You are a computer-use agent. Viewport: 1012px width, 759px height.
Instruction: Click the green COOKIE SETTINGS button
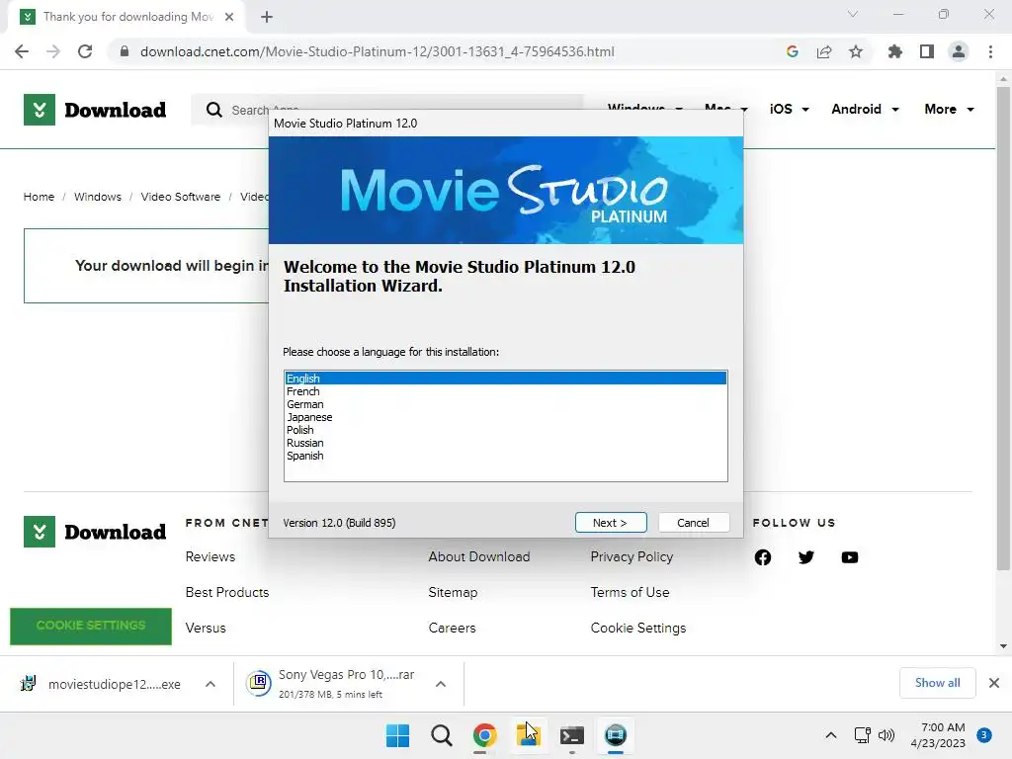point(91,626)
